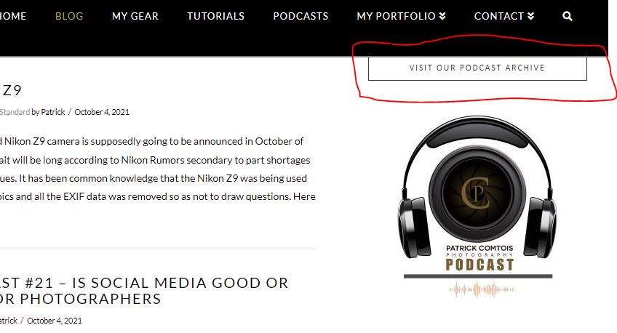Image resolution: width=617 pixels, height=333 pixels.
Task: Navigate to Podcasts page
Action: (x=300, y=16)
